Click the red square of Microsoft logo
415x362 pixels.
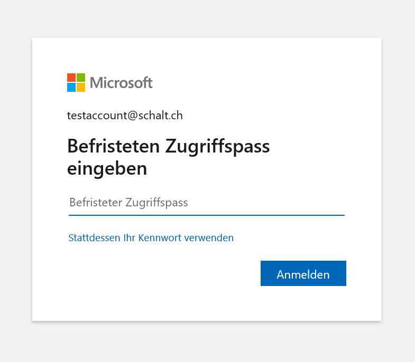pos(71,78)
